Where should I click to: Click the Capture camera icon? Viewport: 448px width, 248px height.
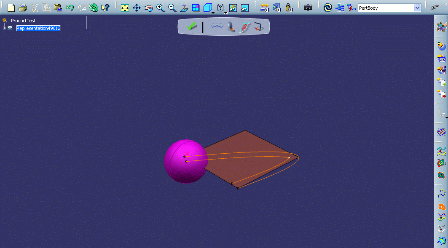pyautogui.click(x=308, y=8)
